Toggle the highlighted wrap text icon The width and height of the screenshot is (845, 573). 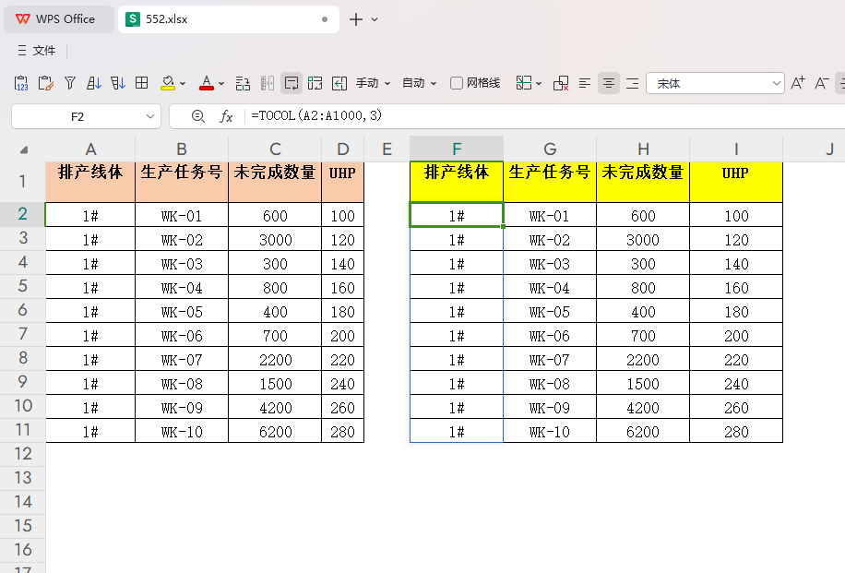tap(292, 83)
